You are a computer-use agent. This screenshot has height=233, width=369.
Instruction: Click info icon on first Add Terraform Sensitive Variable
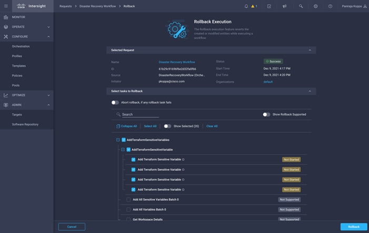(183, 160)
